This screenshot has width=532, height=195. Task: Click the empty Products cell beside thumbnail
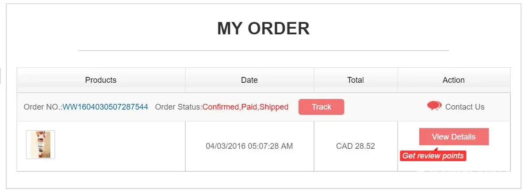coord(119,146)
